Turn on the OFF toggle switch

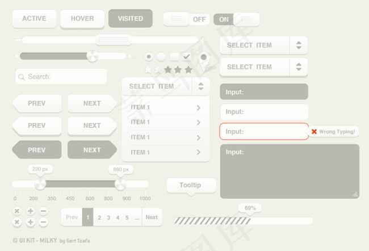pyautogui.click(x=186, y=19)
